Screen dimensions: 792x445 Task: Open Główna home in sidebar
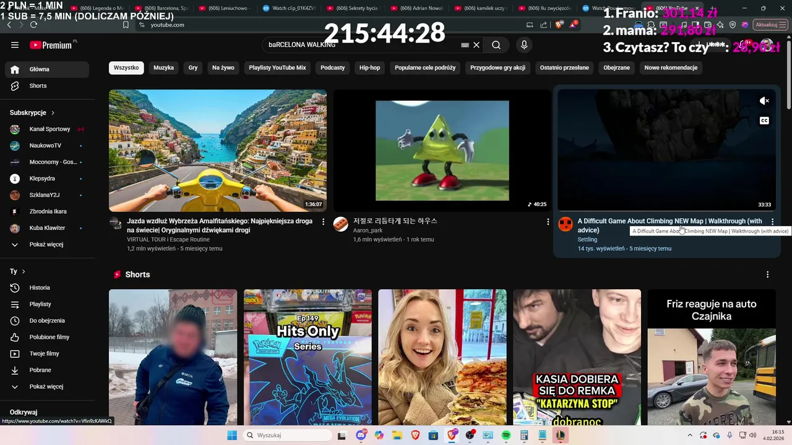point(47,69)
